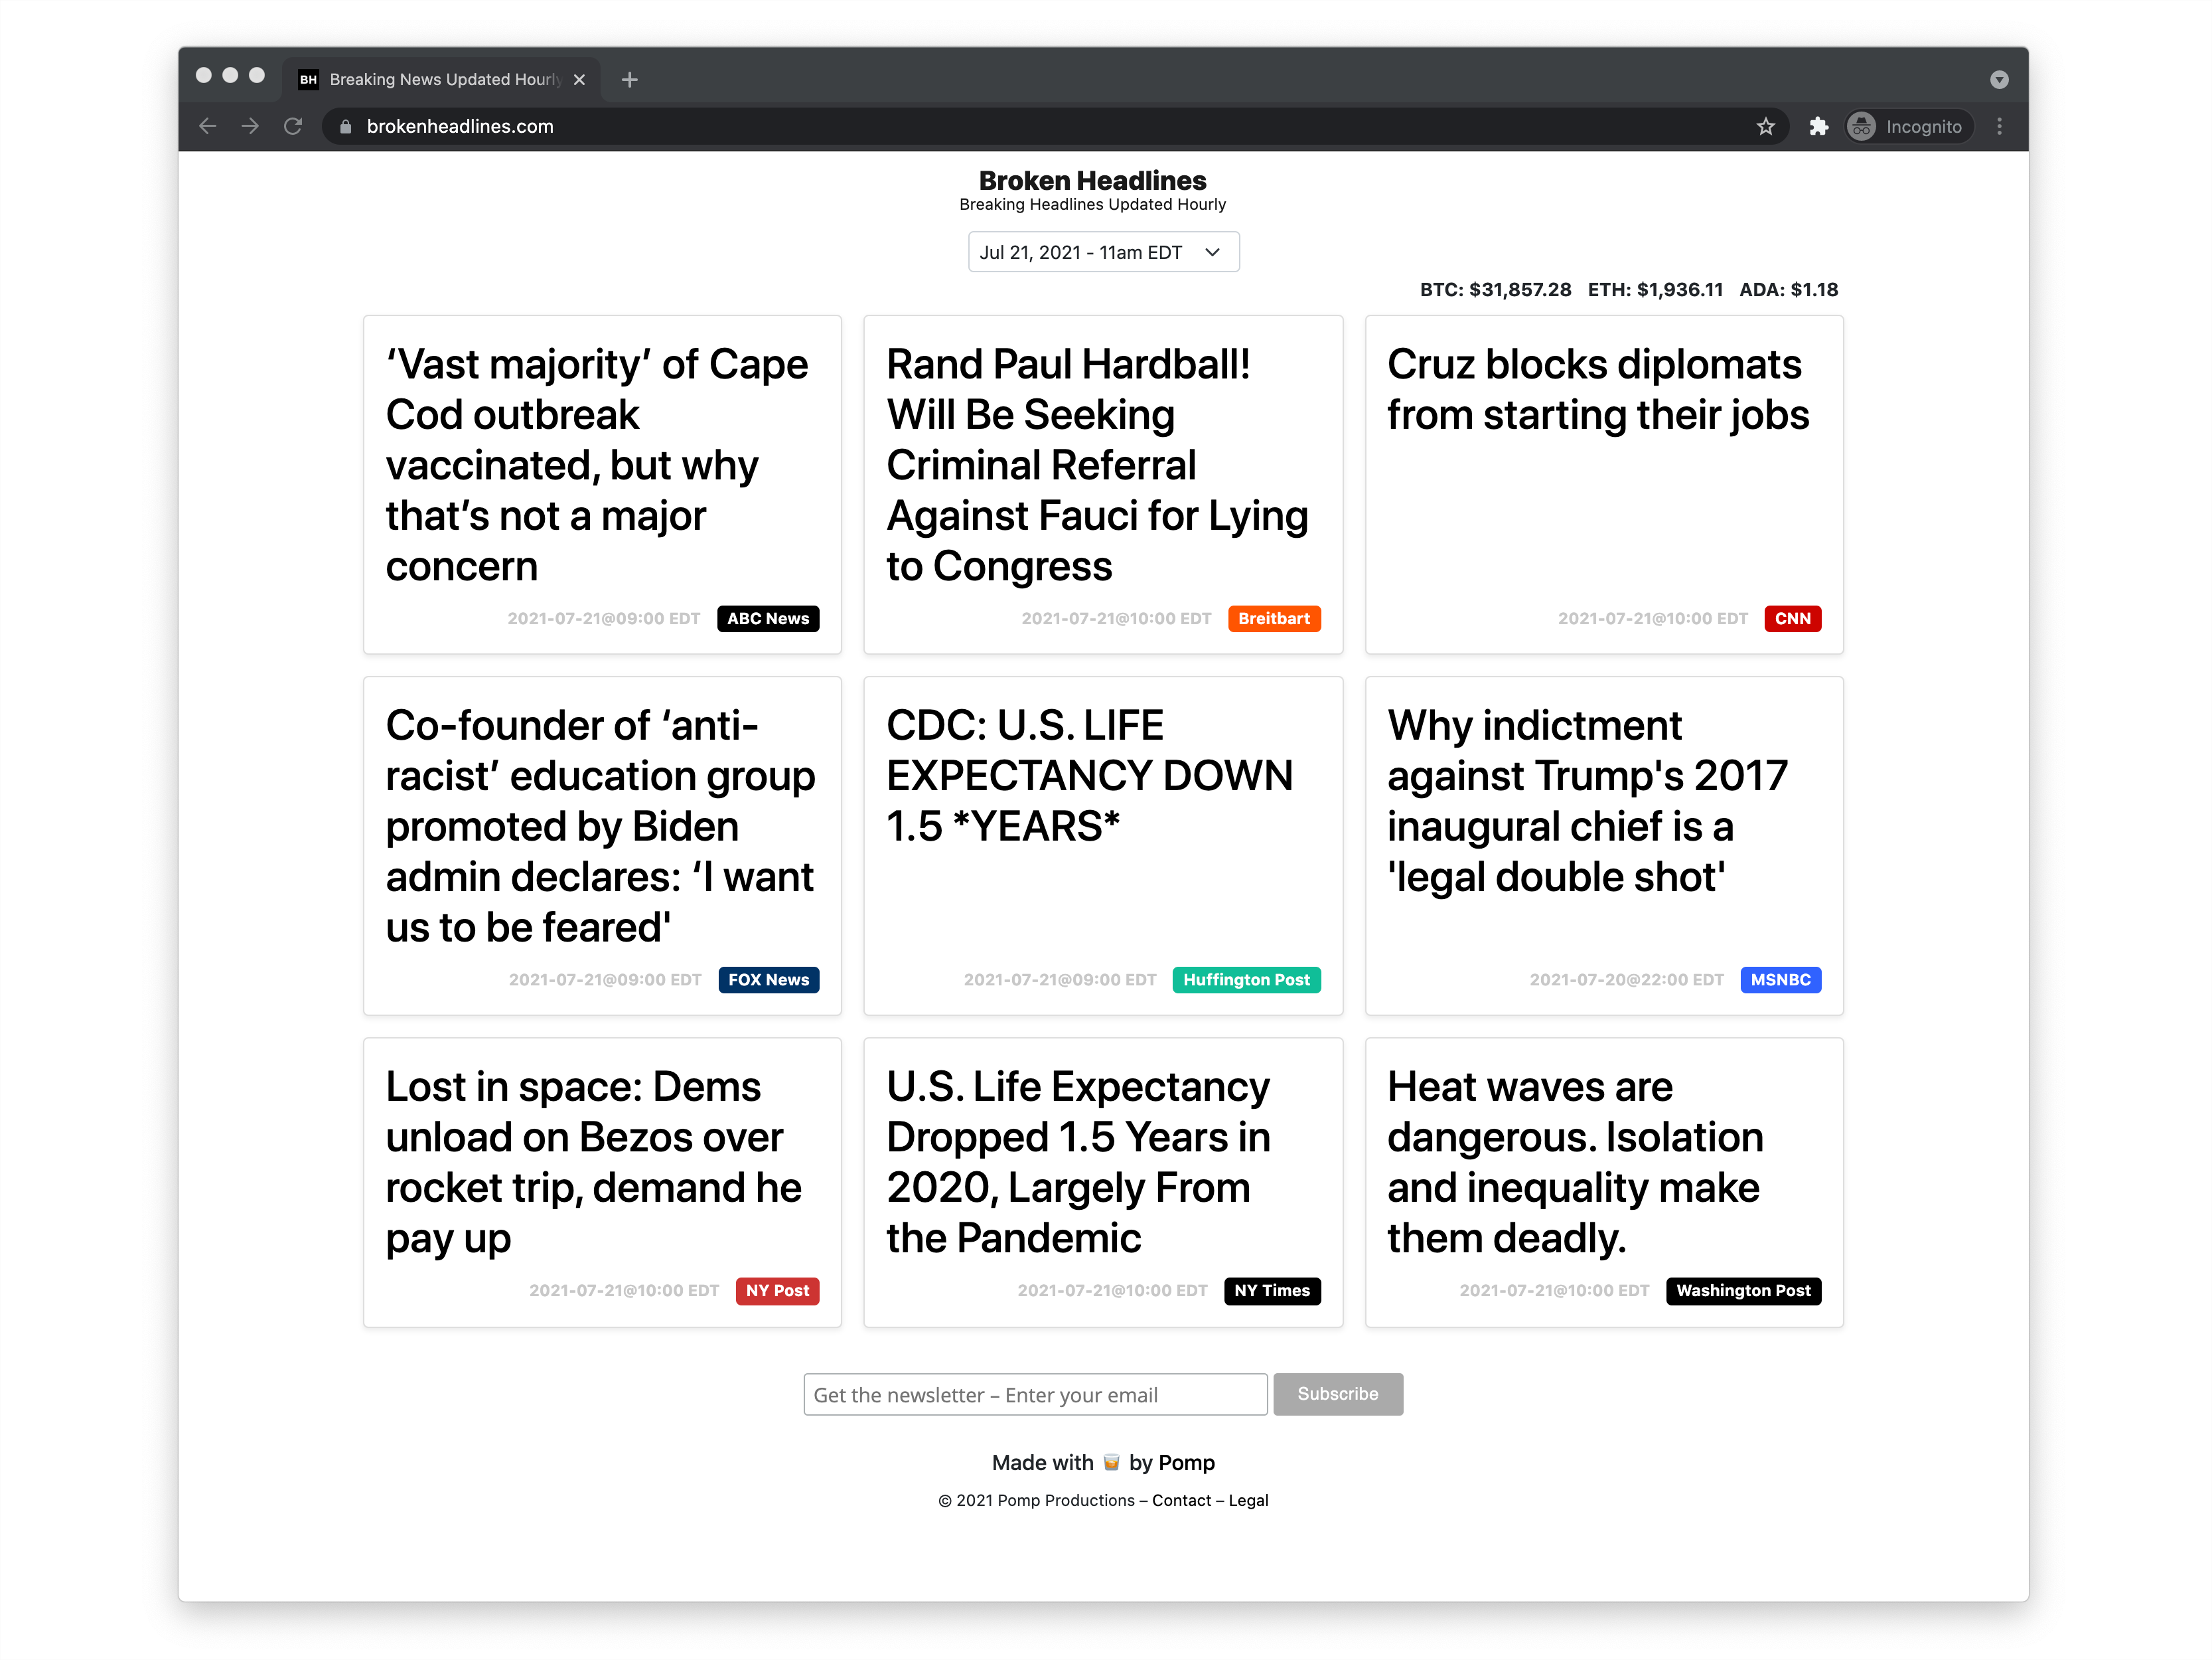This screenshot has width=2212, height=1660.
Task: Click the Subscribe button
Action: [x=1338, y=1395]
